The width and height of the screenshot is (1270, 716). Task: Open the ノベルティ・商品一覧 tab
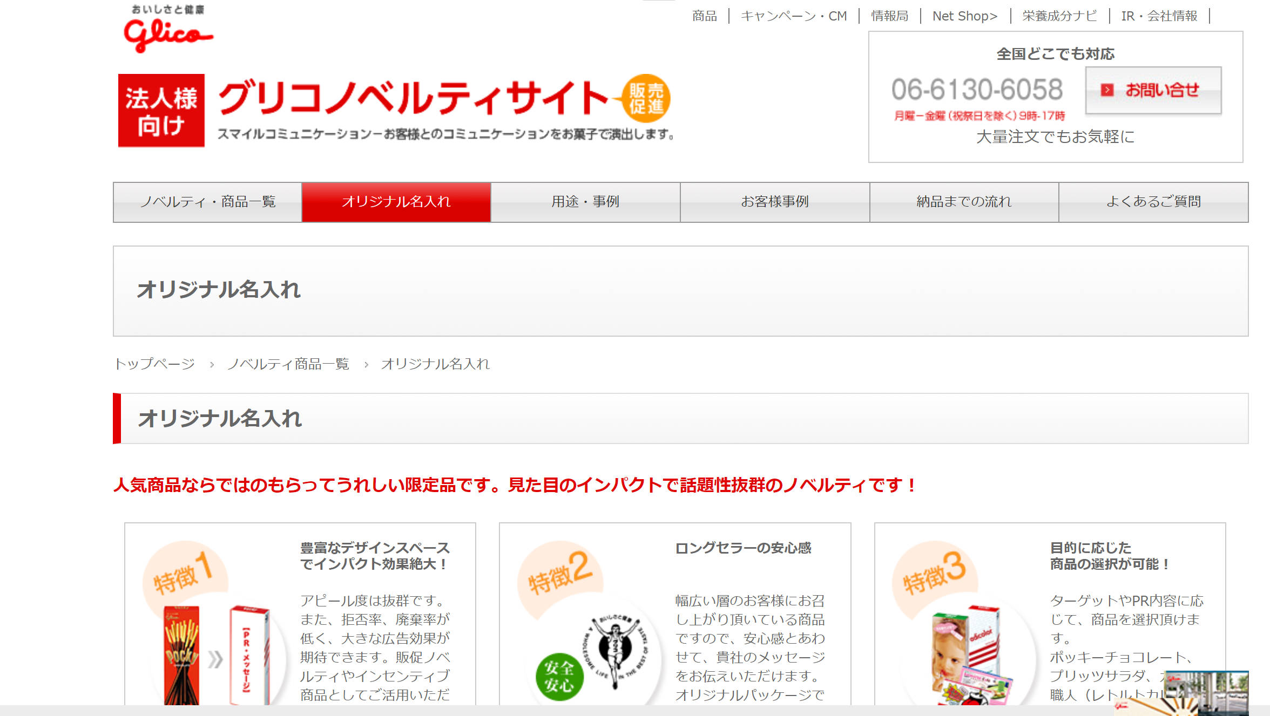(x=207, y=202)
